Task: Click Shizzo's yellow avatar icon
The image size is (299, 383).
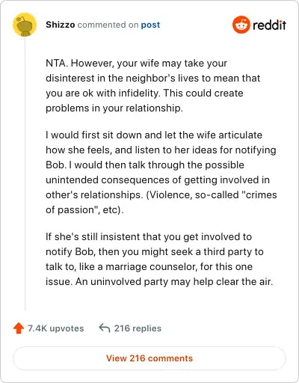Action: (x=25, y=25)
